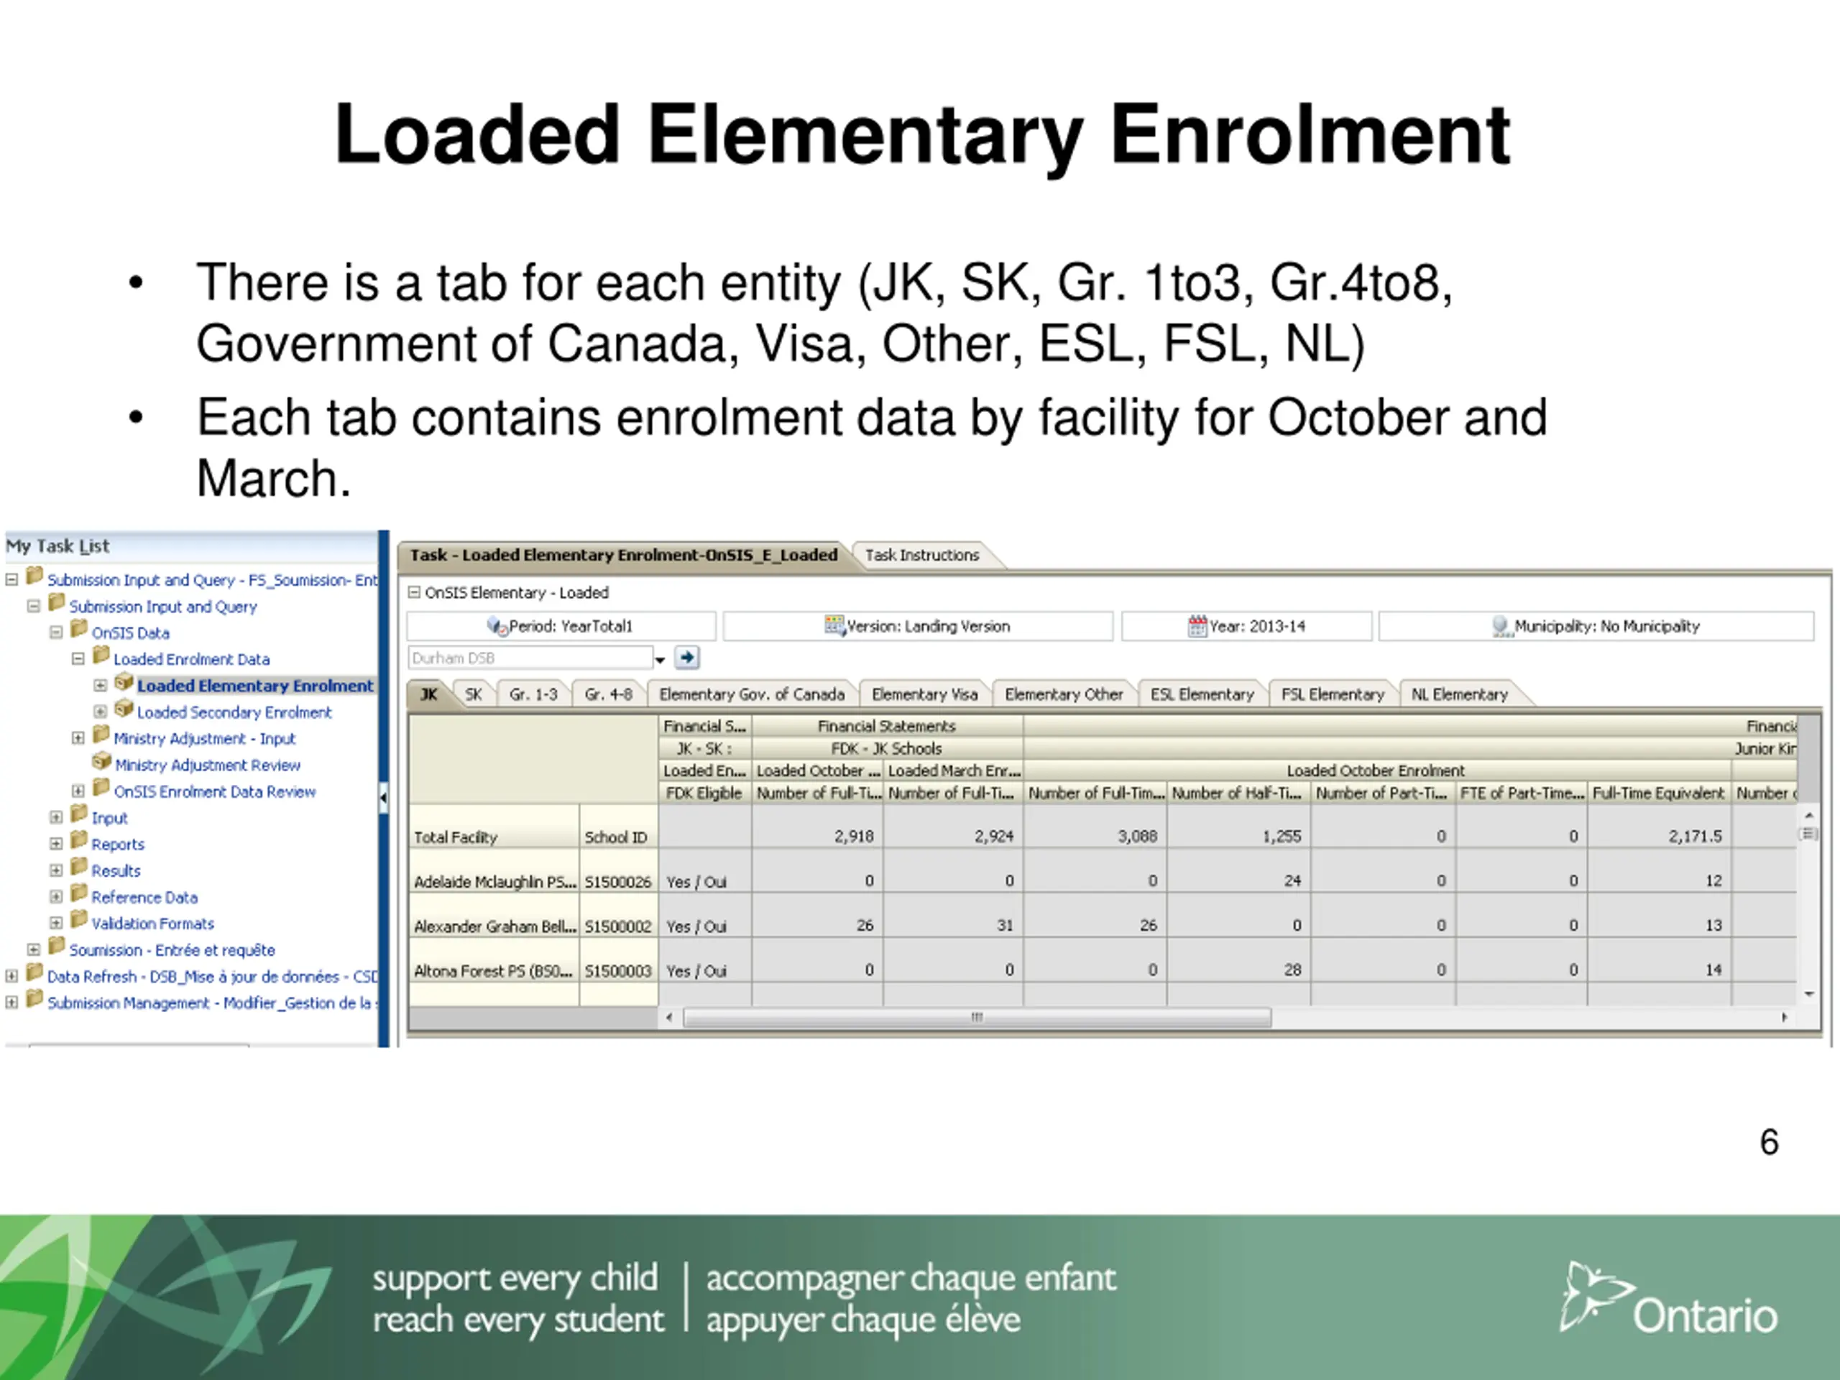
Task: Expand the Reports tree node
Action: tap(56, 844)
